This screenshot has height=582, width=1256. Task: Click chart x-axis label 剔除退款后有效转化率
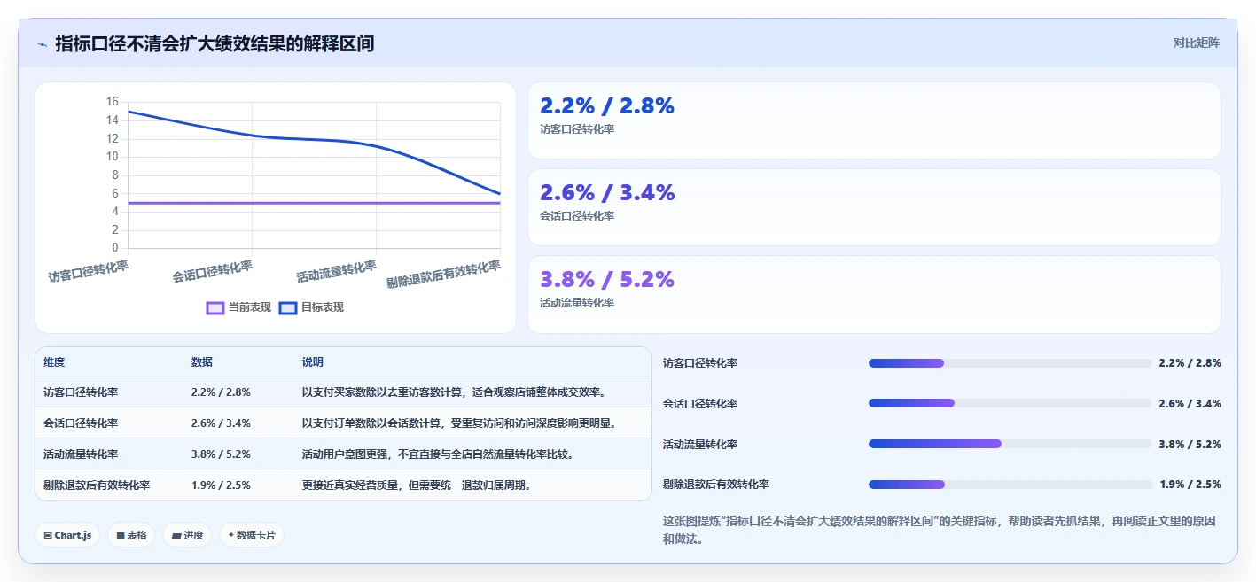point(443,275)
